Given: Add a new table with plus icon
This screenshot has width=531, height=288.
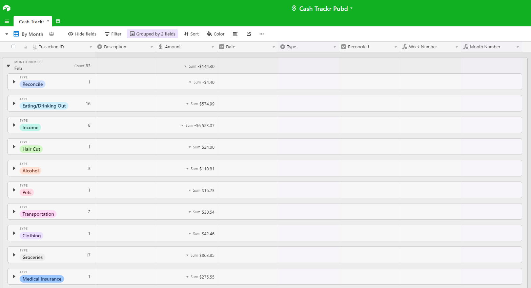Looking at the screenshot, I should (x=58, y=21).
